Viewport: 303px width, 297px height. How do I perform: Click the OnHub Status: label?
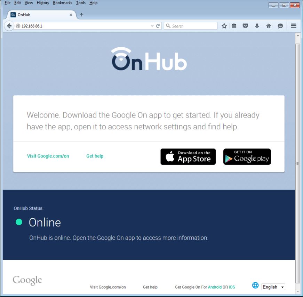coord(29,208)
